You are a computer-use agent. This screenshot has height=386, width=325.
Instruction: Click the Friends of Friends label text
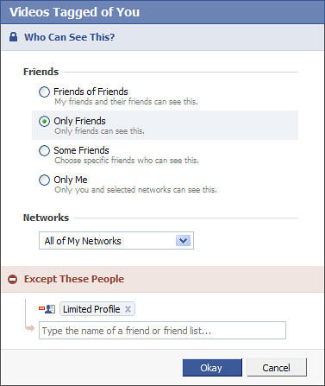91,92
